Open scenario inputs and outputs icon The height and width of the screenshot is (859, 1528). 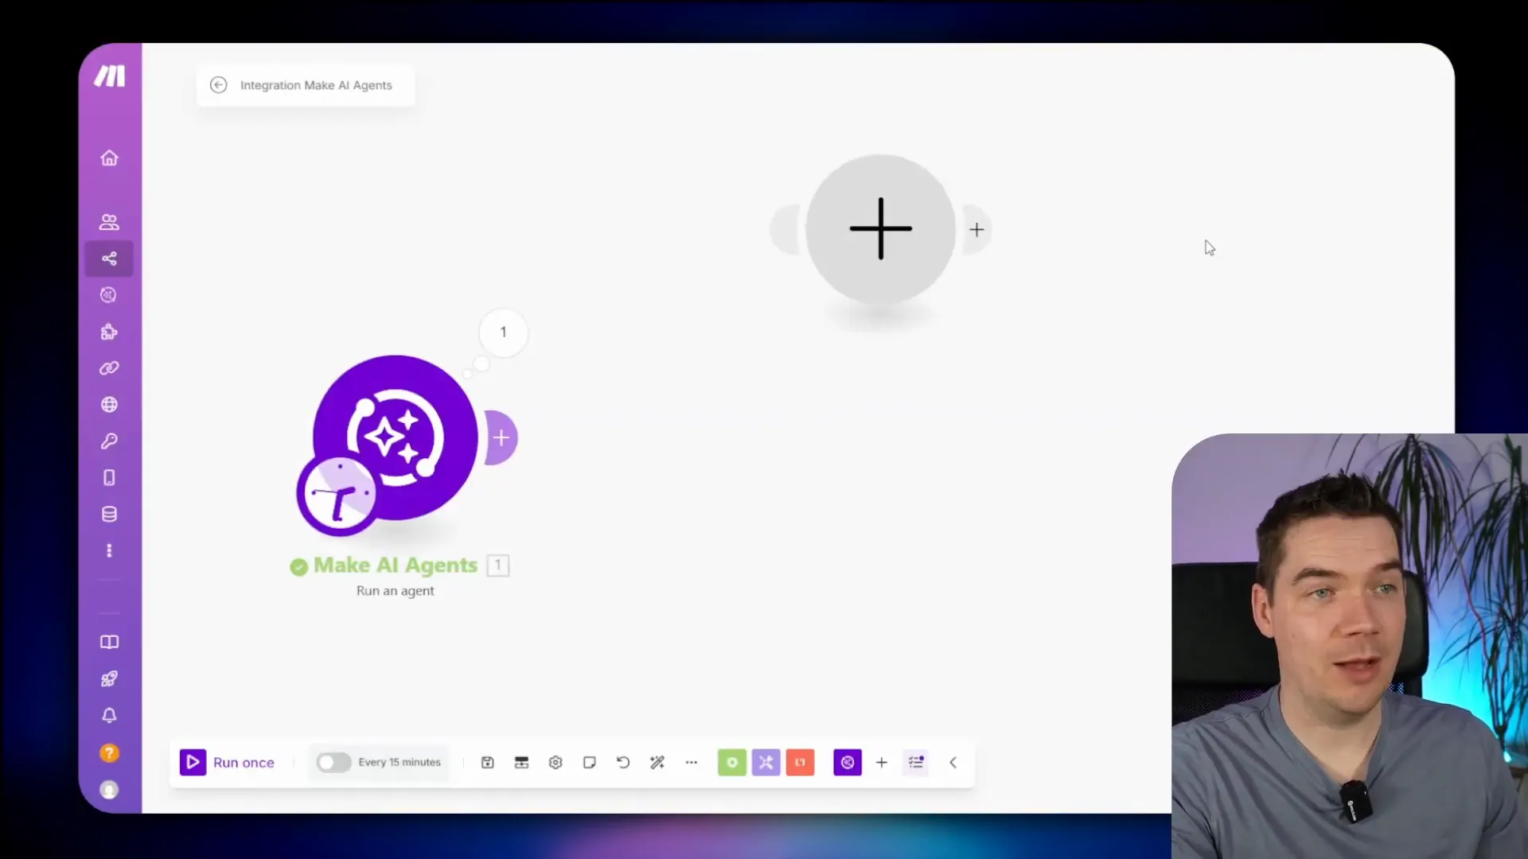[522, 762]
